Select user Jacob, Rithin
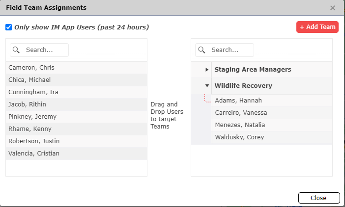Viewport: 345px width, 207px height. (x=28, y=104)
